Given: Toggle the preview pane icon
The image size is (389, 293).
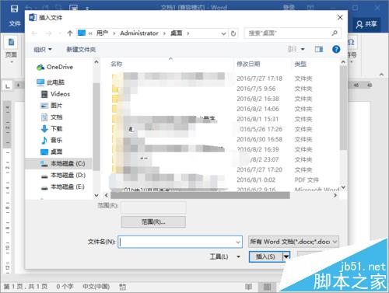Looking at the screenshot, I should point(319,49).
